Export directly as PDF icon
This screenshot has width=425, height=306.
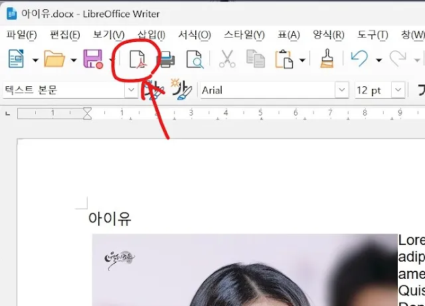click(x=138, y=59)
